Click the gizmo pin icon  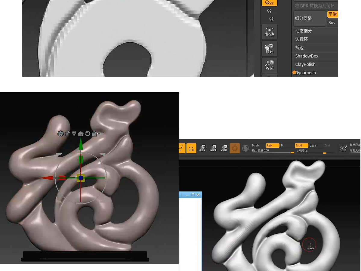coord(68,133)
